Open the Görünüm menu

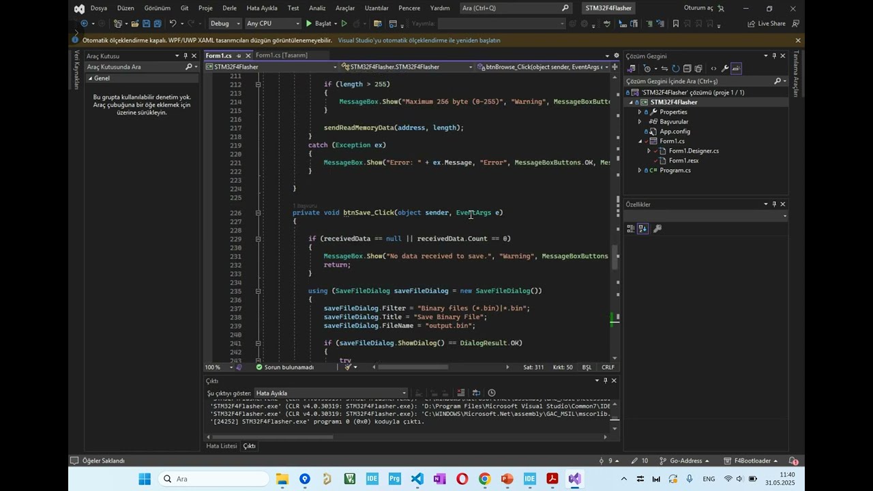pos(157,8)
